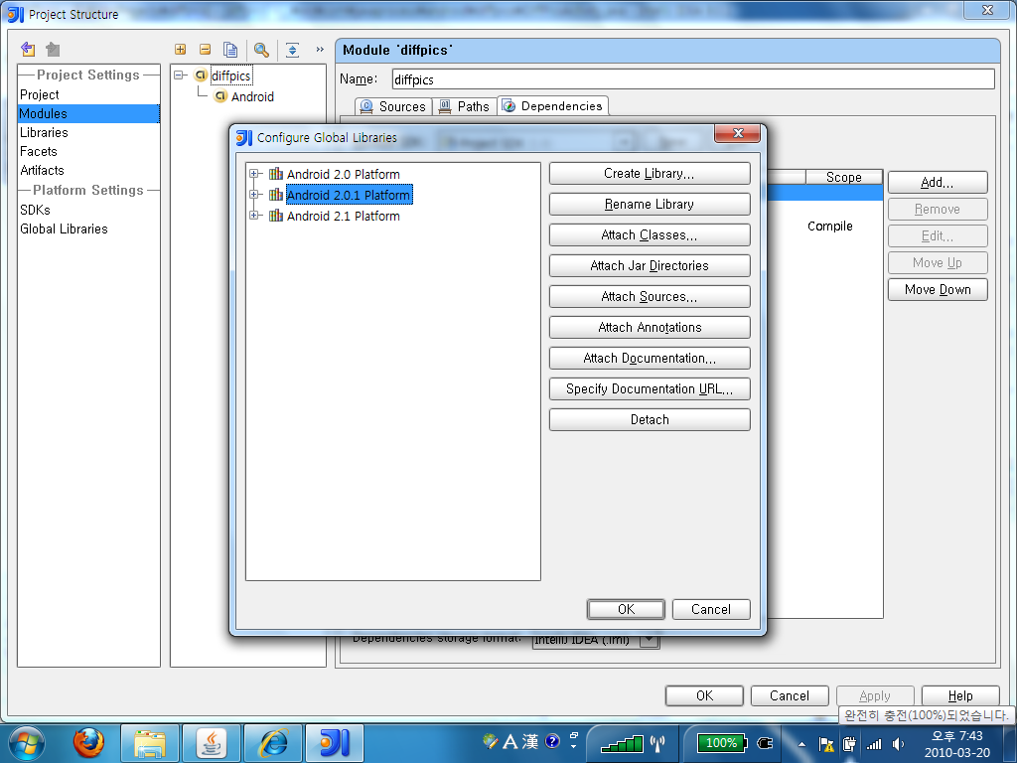Viewport: 1017px width, 763px height.
Task: Click Add... in dependencies panel
Action: [x=938, y=183]
